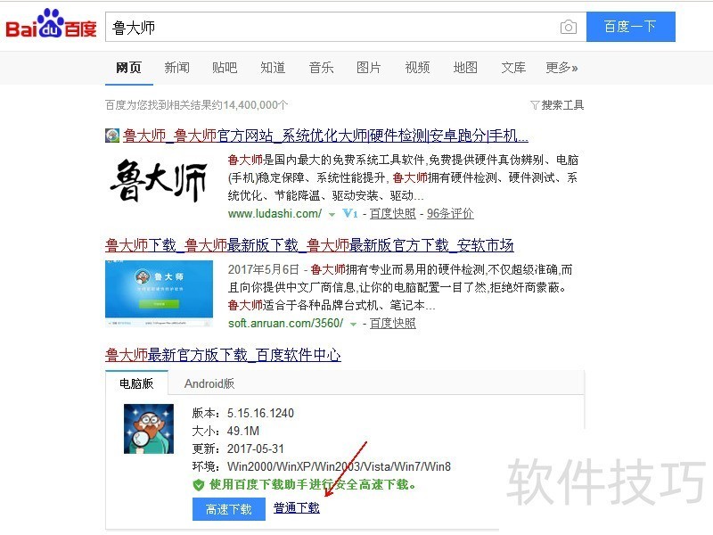Viewport: 713px width, 535px height.
Task: Open the blue Ludashi screenshot thumbnail
Action: 159,293
